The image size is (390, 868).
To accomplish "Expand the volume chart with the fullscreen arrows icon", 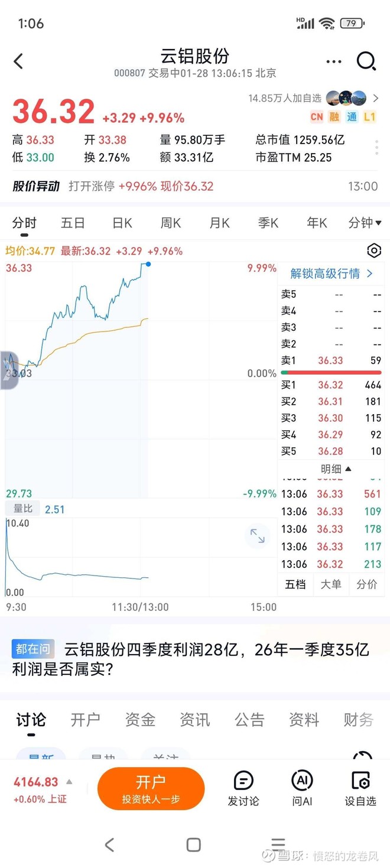I will pos(256,536).
